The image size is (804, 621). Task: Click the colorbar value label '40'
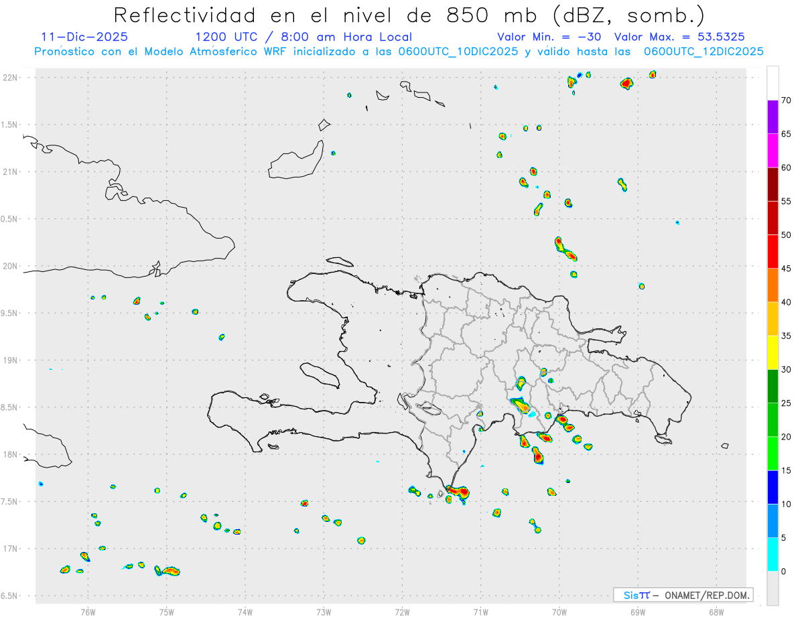tap(787, 302)
